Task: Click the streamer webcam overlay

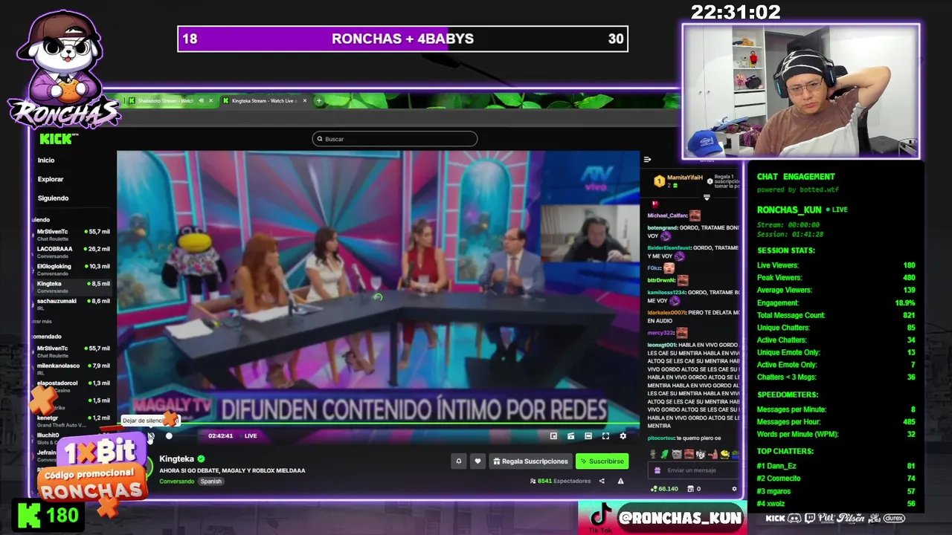Action: click(801, 91)
